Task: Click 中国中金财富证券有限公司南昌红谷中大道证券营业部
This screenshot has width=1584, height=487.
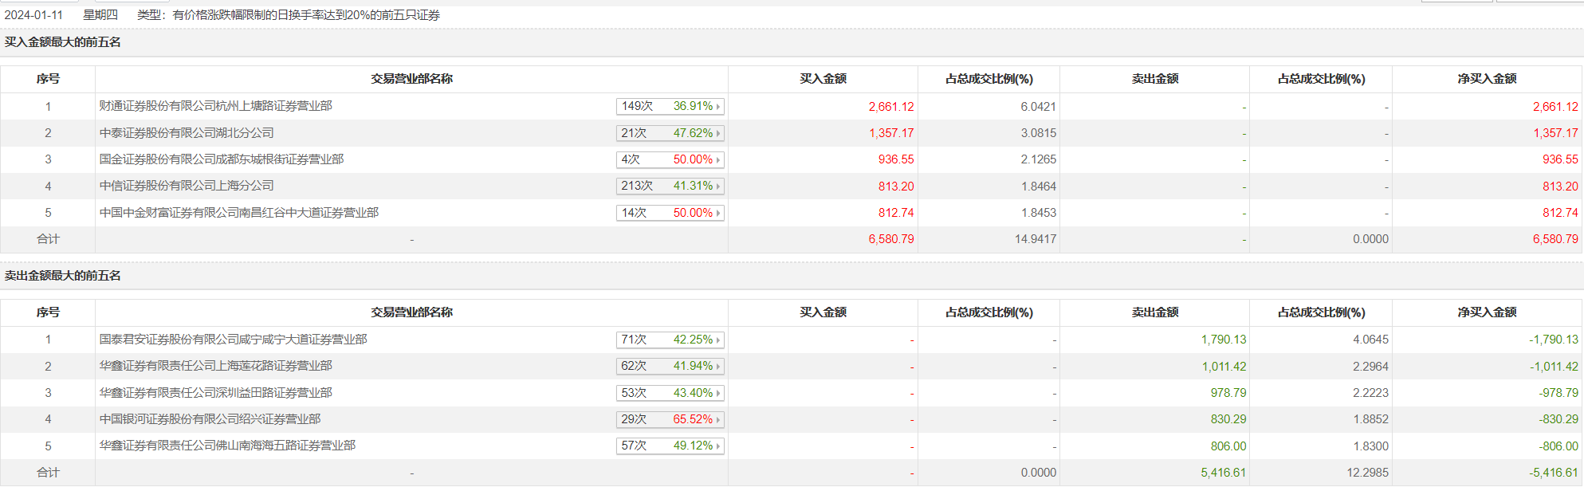Action: (239, 213)
